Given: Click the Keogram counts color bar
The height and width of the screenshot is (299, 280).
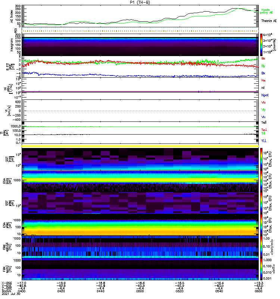Looking at the screenshot, I should tap(261, 44).
